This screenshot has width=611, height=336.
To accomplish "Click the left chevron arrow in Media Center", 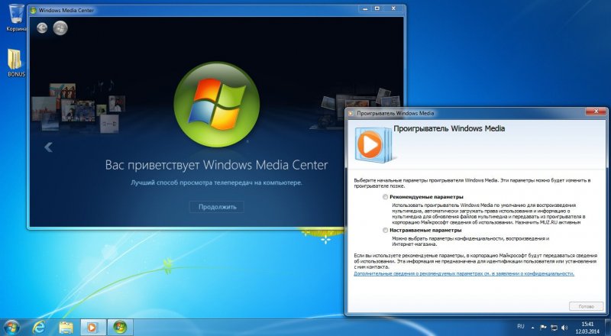I will click(x=48, y=147).
